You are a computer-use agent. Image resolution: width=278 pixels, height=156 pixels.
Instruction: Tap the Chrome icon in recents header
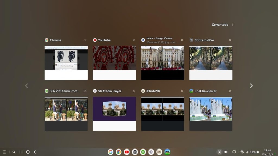(x=47, y=40)
